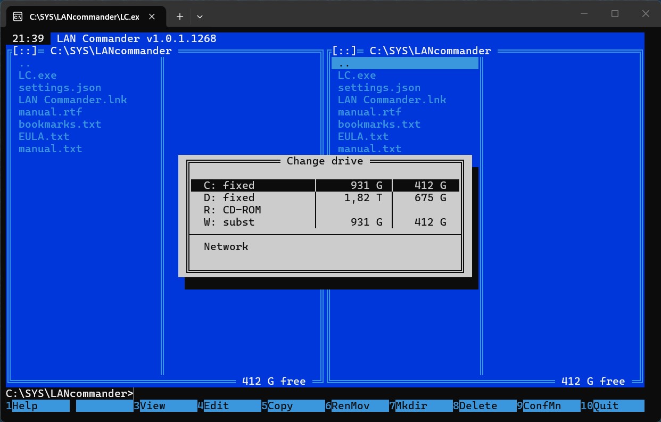Select manual.rtf in the left panel
Screen dimensions: 661x422
coord(51,112)
